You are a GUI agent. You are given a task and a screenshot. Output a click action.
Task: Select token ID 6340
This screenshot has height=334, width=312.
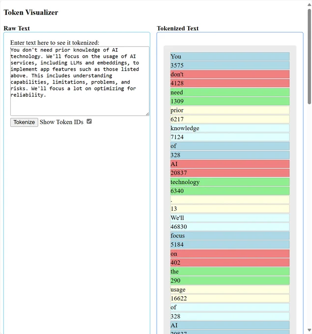pos(230,191)
